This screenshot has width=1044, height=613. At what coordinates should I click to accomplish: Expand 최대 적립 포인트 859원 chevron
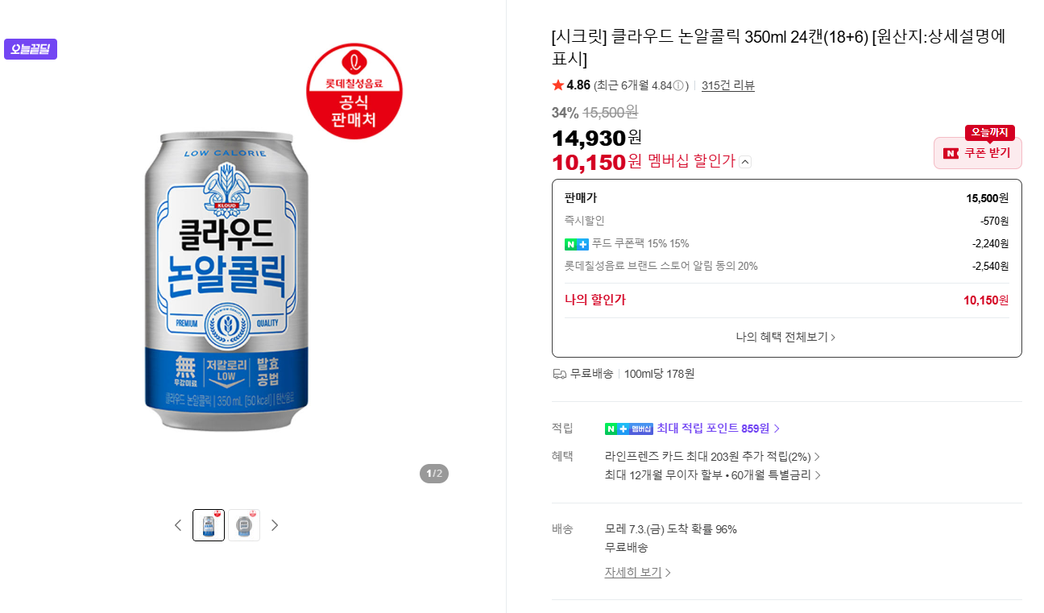tap(777, 429)
